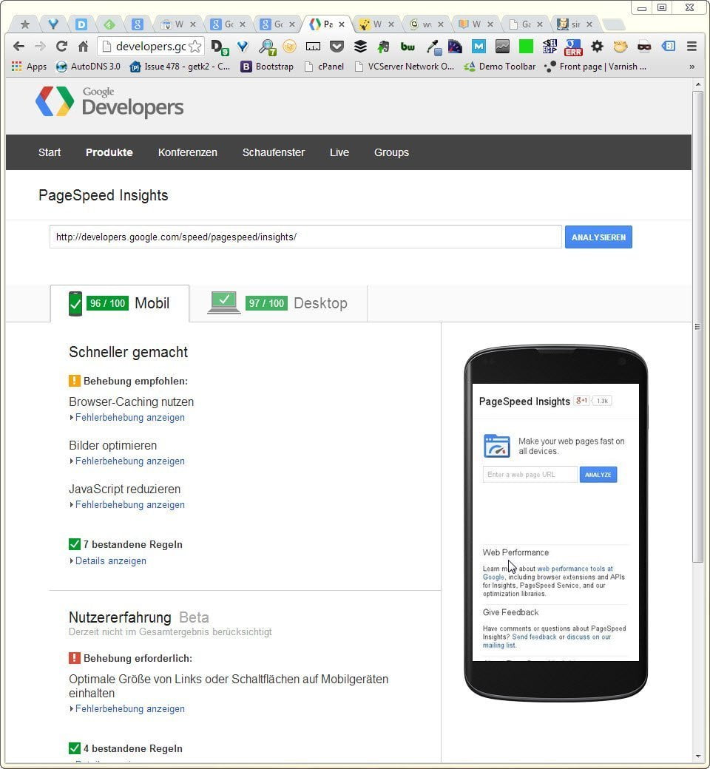Open the Schaufenster navigation item
Screen dimensions: 710x769
274,152
